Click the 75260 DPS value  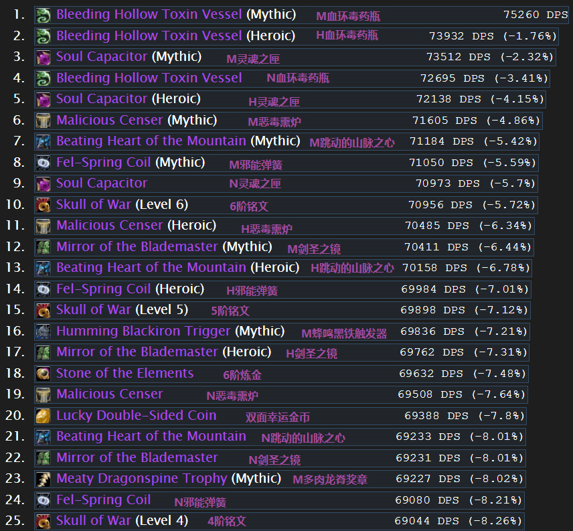coord(536,15)
